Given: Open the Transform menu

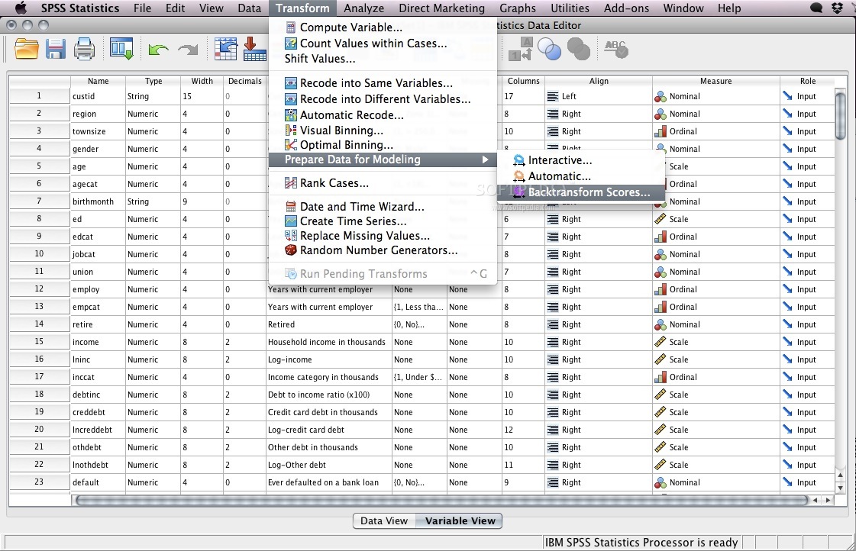Looking at the screenshot, I should click(302, 8).
